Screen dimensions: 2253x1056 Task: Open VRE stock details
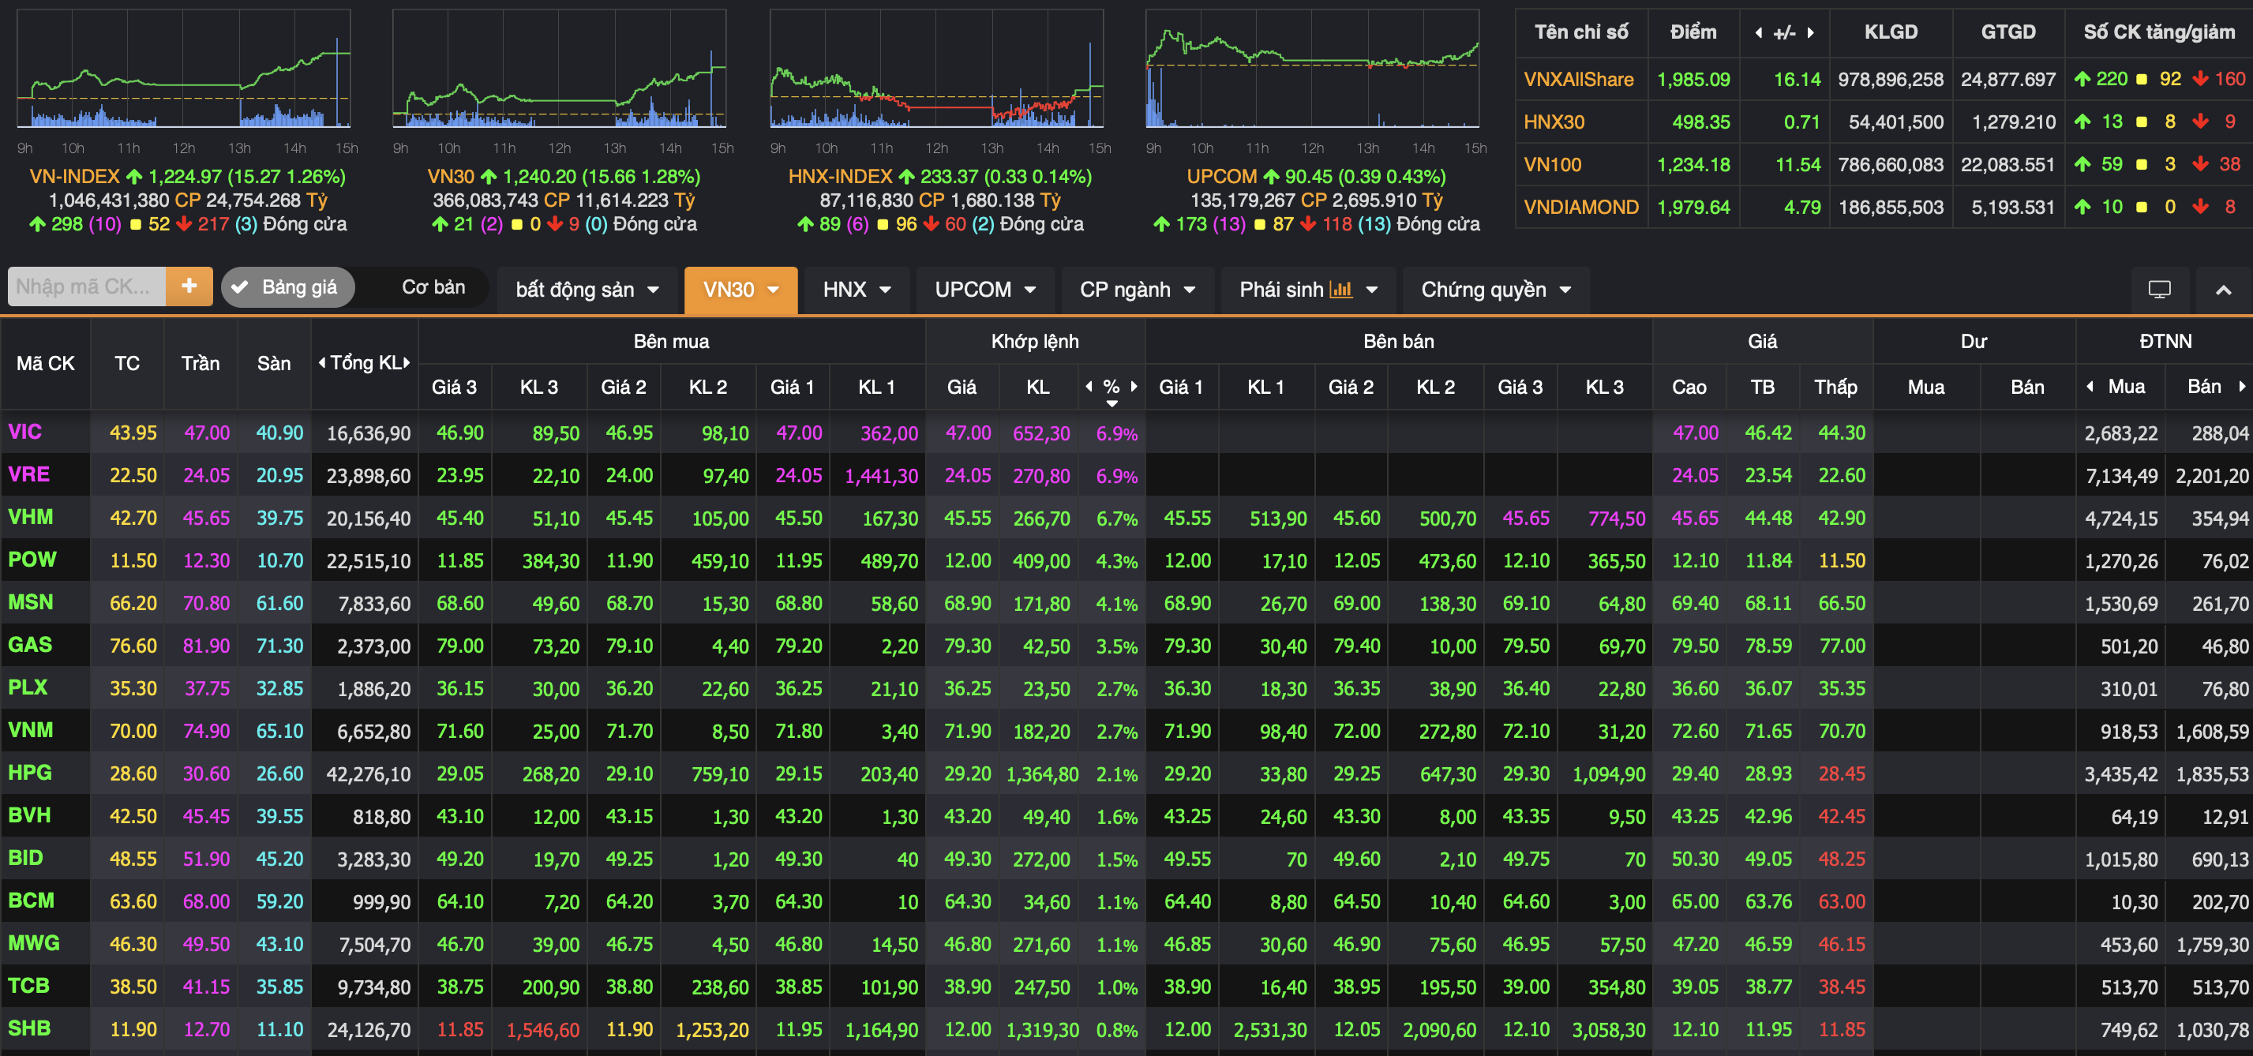[x=28, y=474]
